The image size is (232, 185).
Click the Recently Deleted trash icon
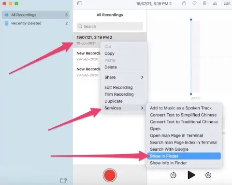click(x=6, y=23)
